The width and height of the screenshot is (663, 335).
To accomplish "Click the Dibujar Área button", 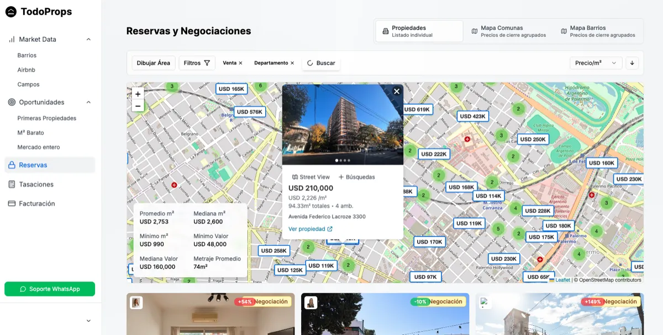I will tap(154, 63).
